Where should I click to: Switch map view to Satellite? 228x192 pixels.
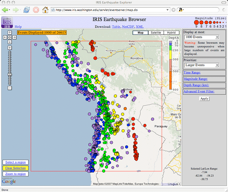[156, 33]
